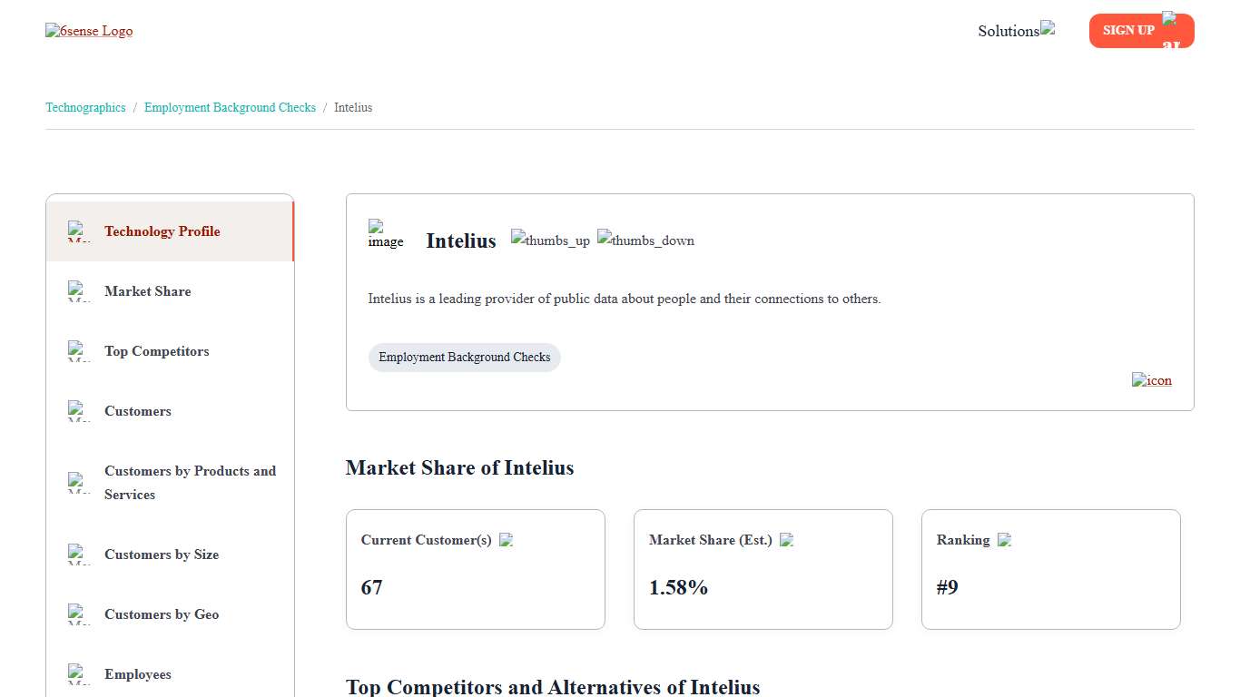Click the info icon next to Market Share (Est.)
This screenshot has height=697, width=1240.
(786, 539)
